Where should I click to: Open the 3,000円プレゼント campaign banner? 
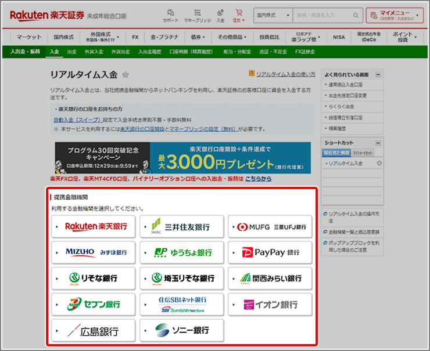coord(182,158)
